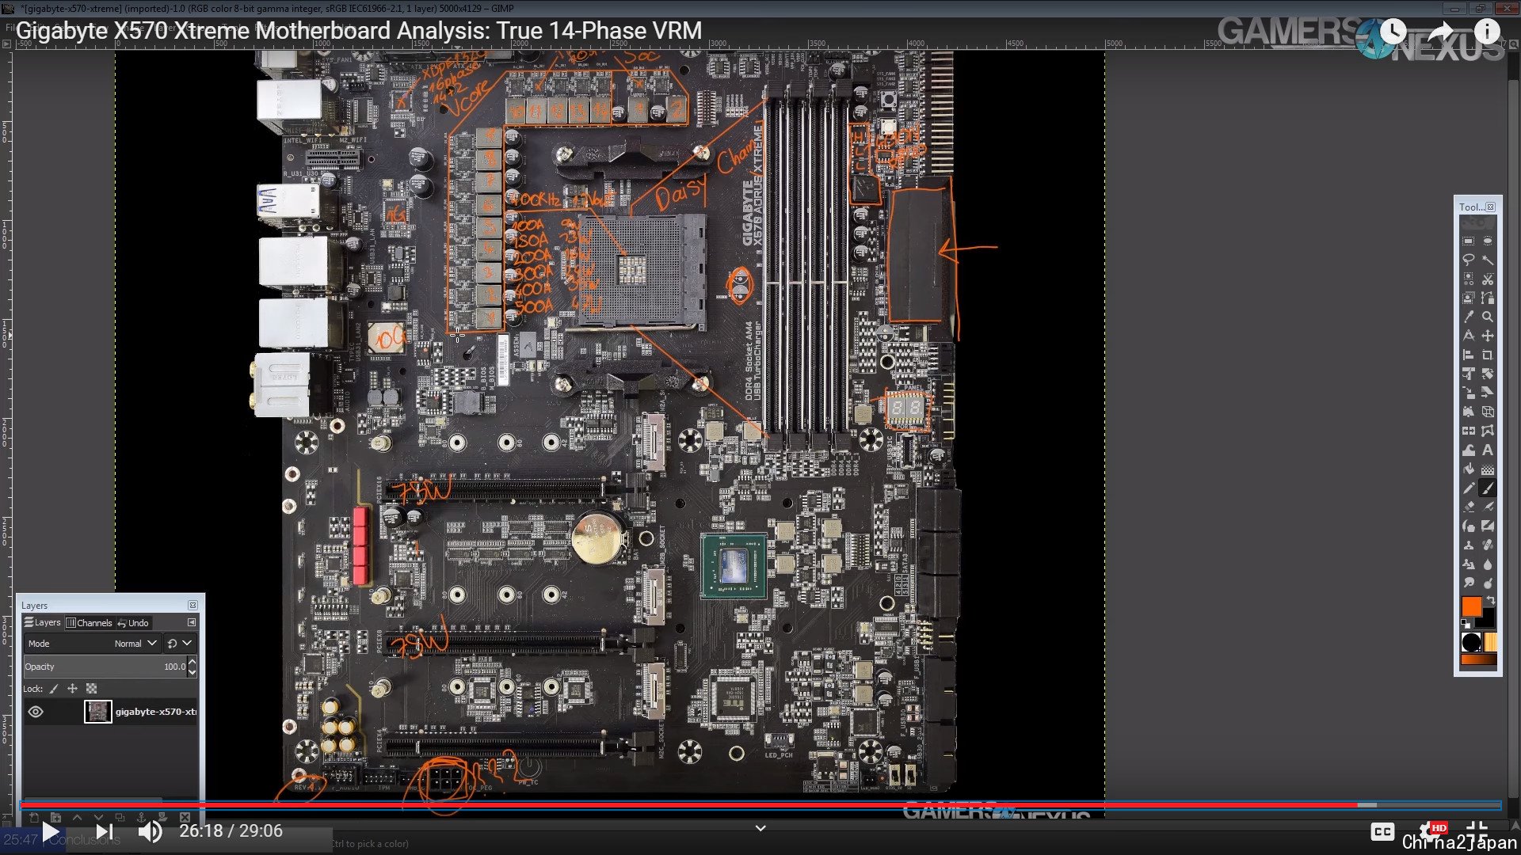Image resolution: width=1521 pixels, height=855 pixels.
Task: Select the Free Select lasso tool
Action: (x=1468, y=259)
